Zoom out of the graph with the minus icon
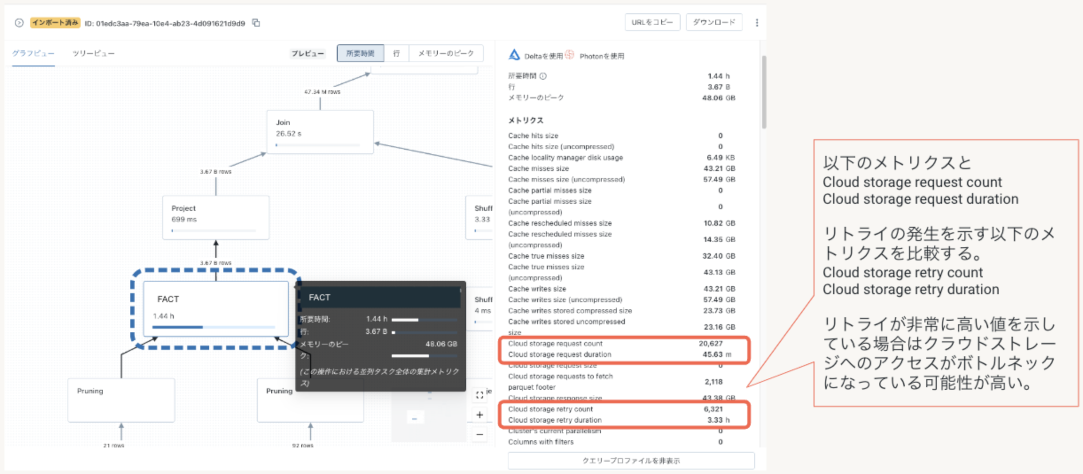 point(479,435)
